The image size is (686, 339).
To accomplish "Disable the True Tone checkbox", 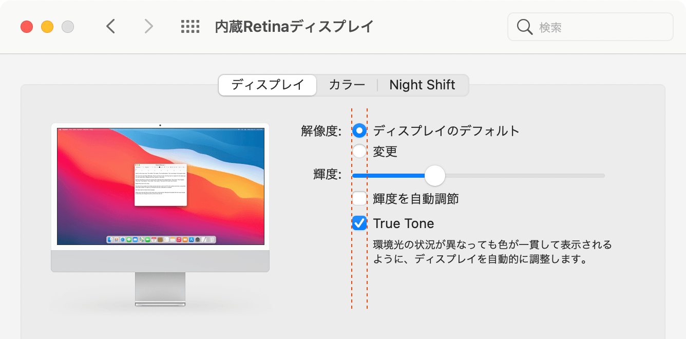I will click(x=359, y=223).
